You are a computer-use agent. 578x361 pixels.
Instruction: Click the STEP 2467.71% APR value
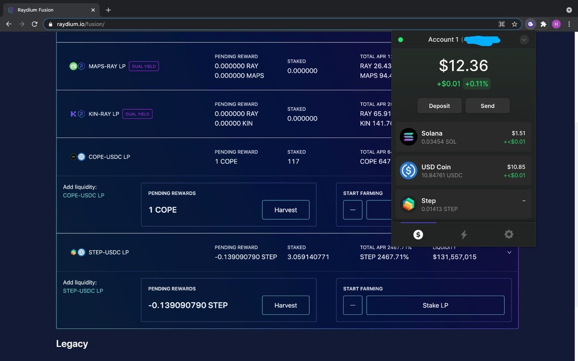coord(384,257)
